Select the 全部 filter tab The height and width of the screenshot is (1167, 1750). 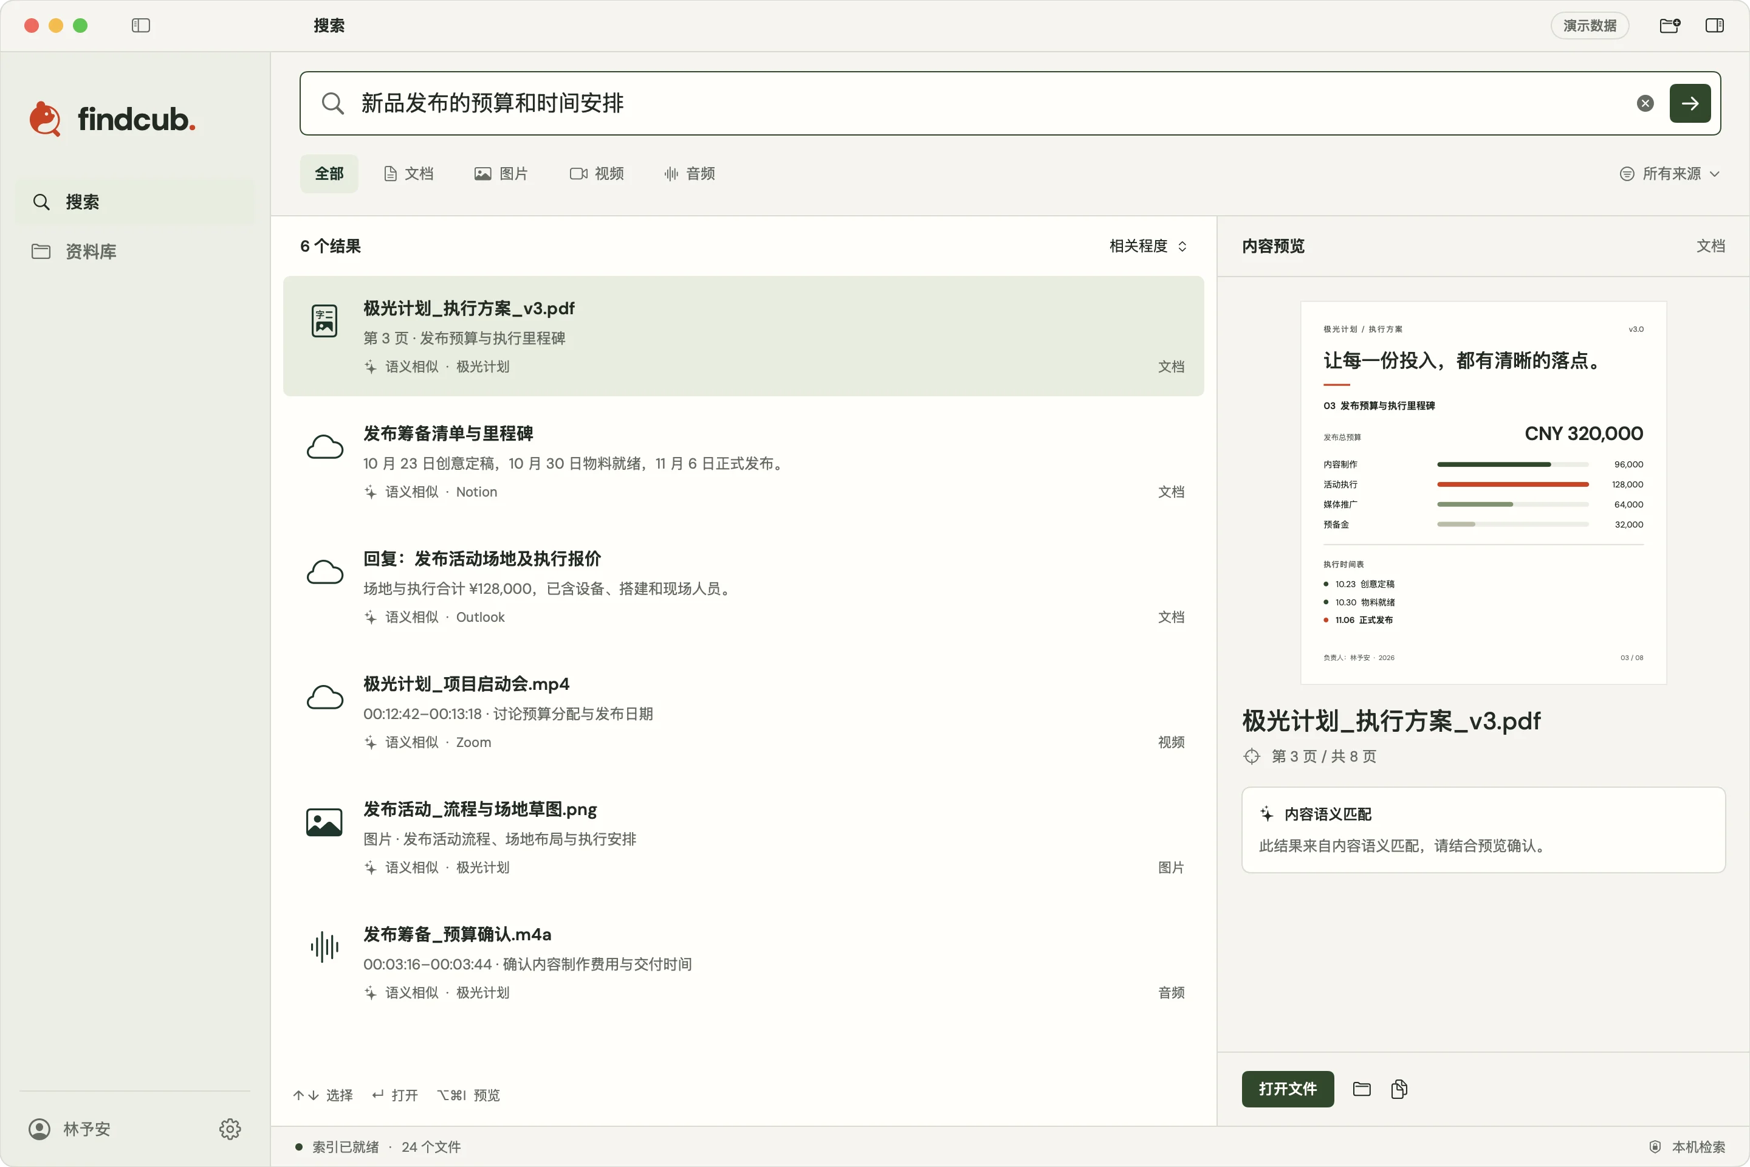tap(329, 173)
